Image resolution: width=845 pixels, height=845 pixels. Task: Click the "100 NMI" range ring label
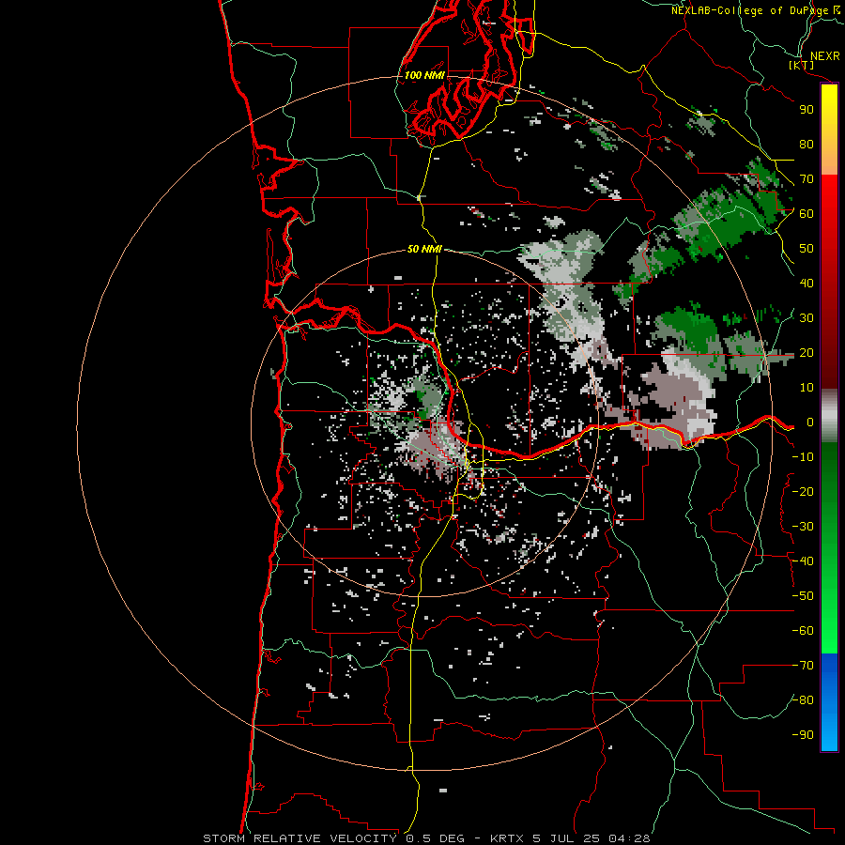(424, 75)
